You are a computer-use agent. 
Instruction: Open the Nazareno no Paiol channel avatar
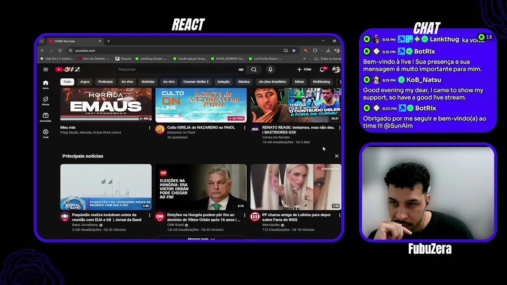click(x=160, y=129)
